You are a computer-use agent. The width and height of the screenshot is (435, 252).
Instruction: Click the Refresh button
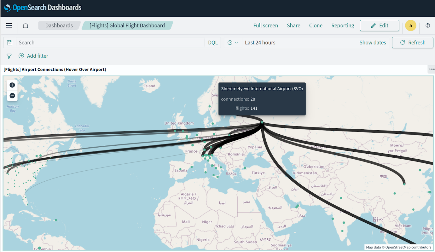pyautogui.click(x=412, y=42)
